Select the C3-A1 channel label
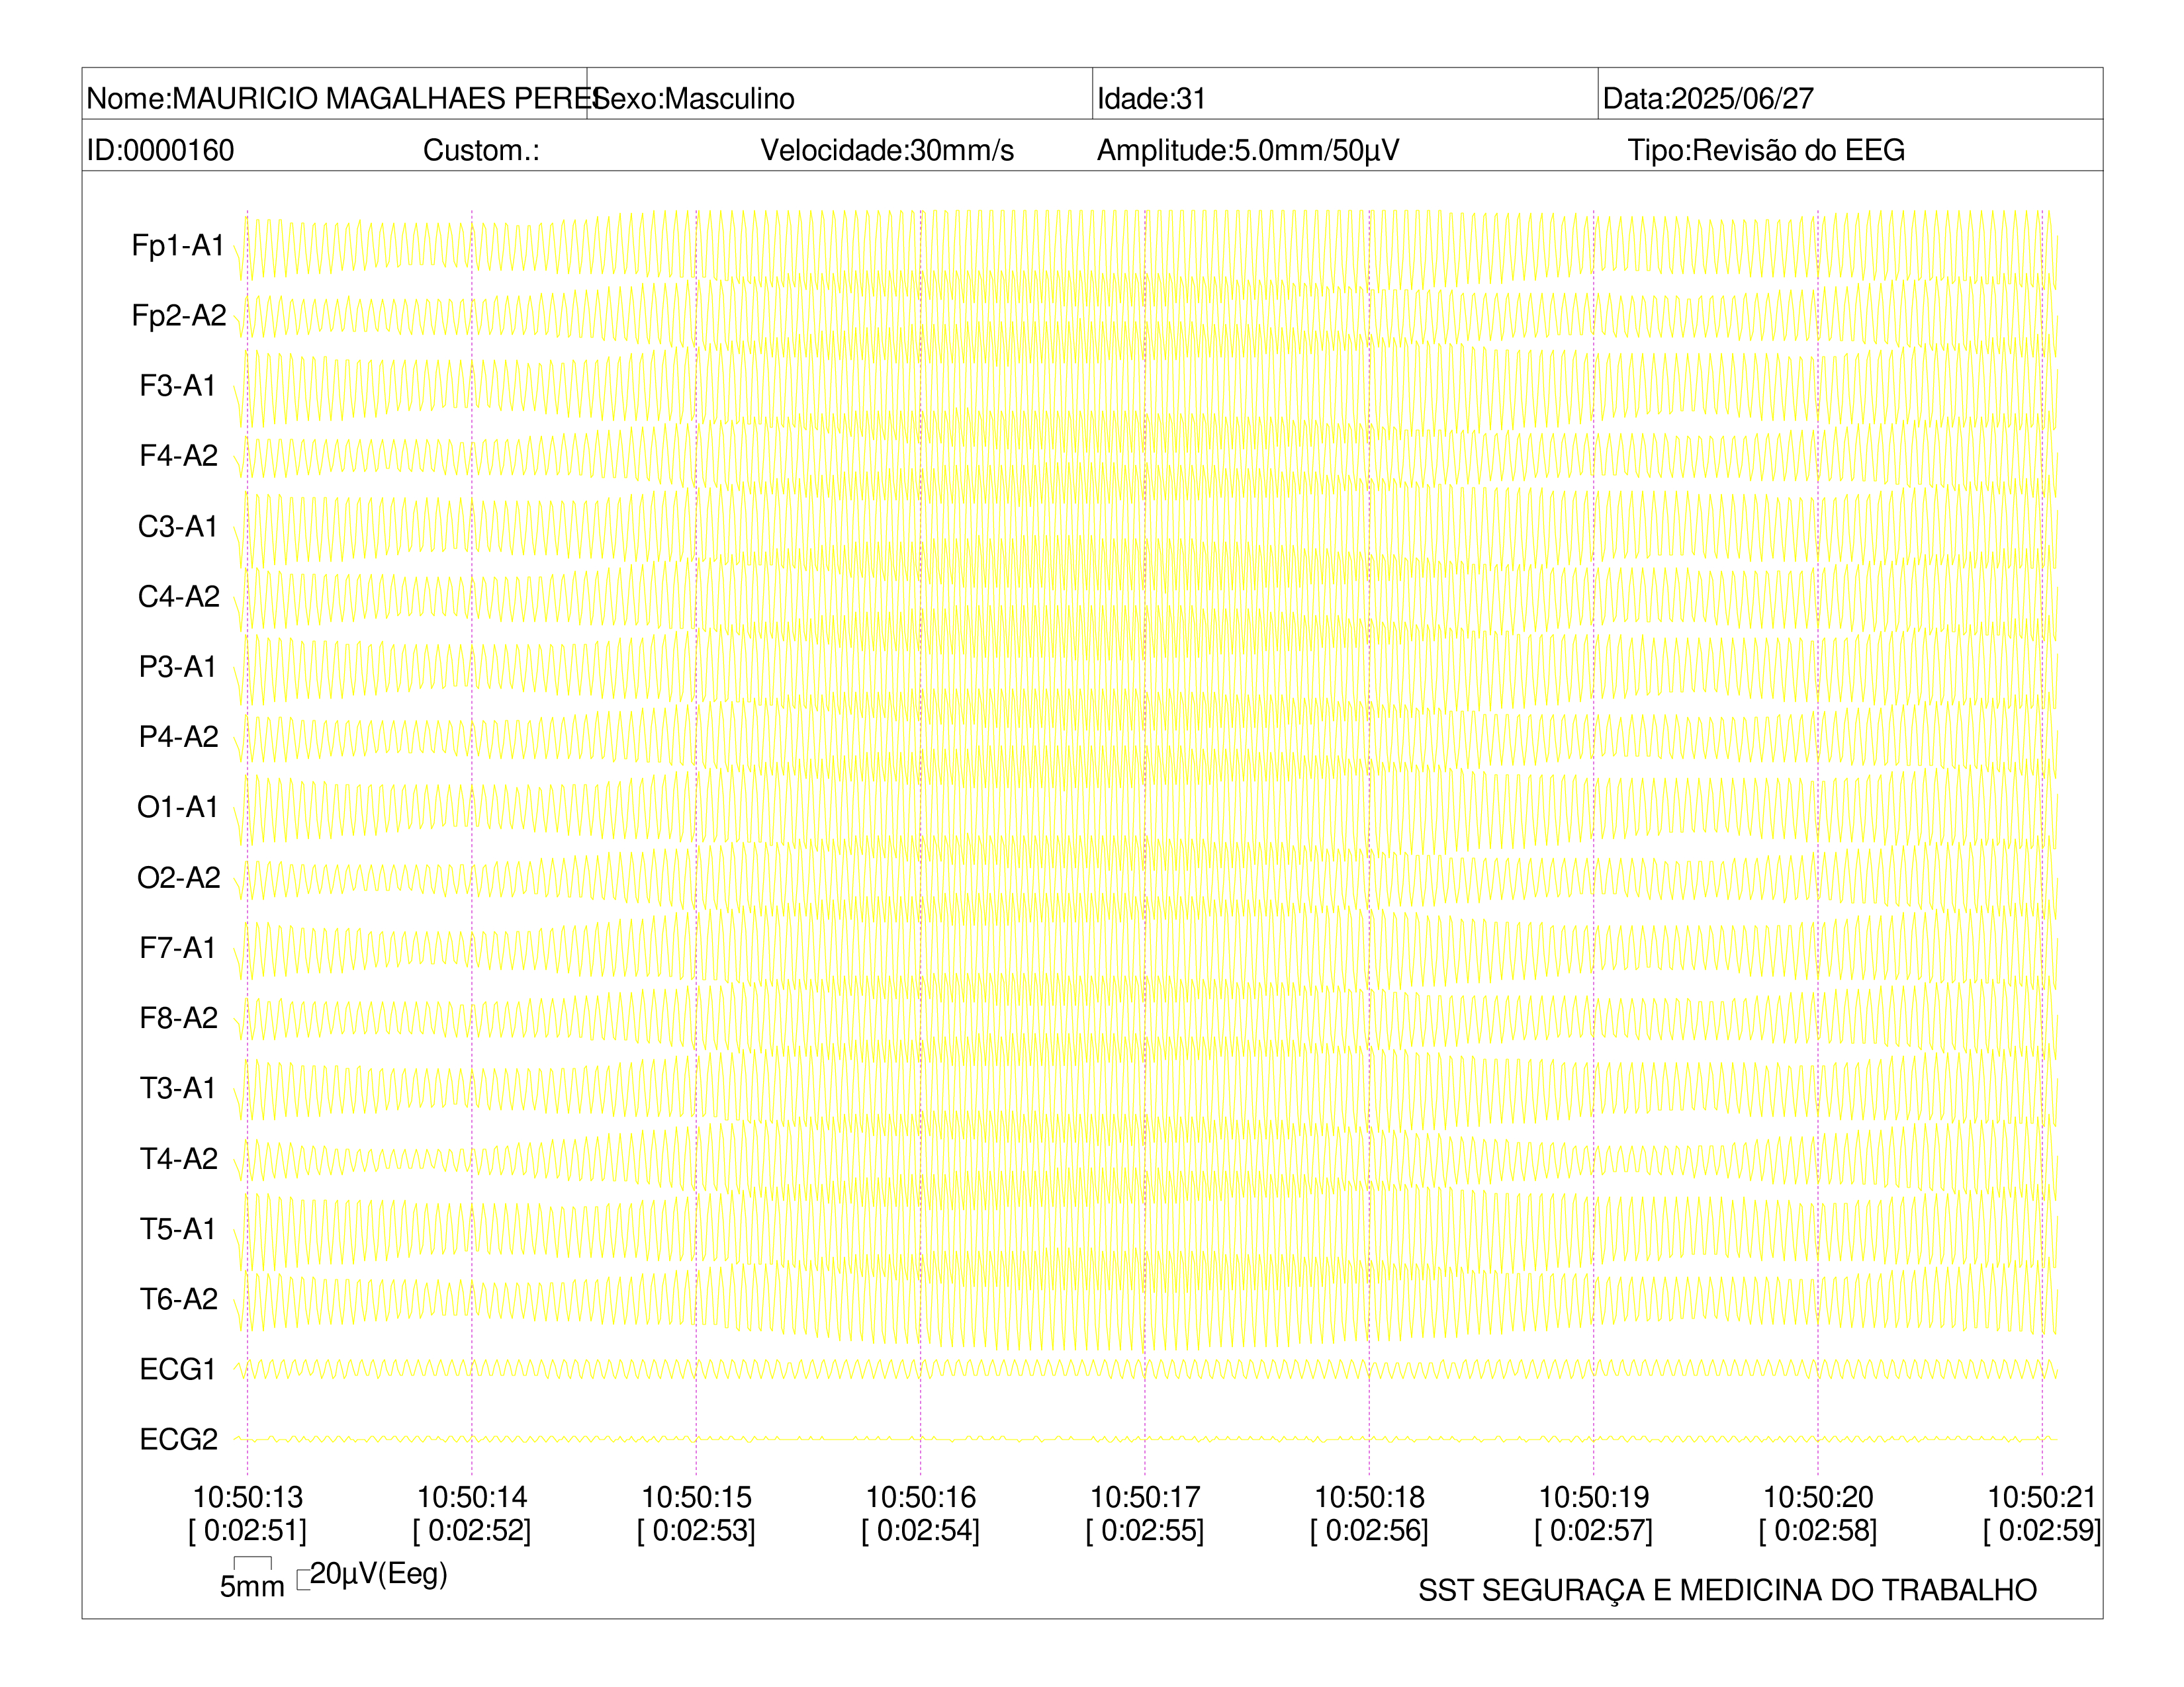Screen dimensions: 2184x1687 (178, 526)
